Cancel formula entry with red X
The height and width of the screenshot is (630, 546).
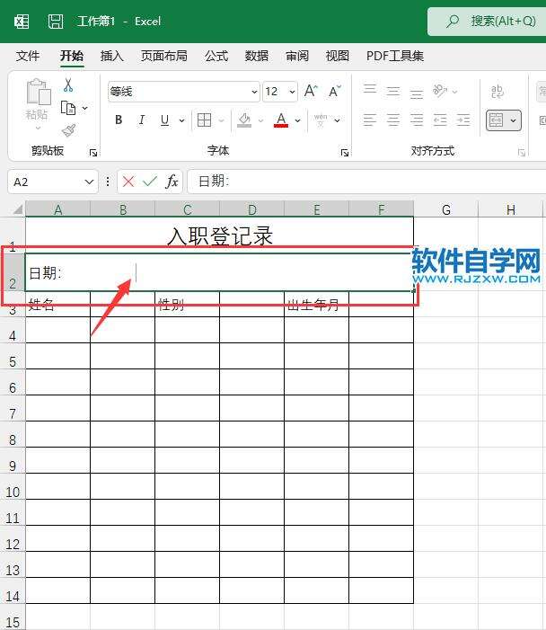coord(128,182)
